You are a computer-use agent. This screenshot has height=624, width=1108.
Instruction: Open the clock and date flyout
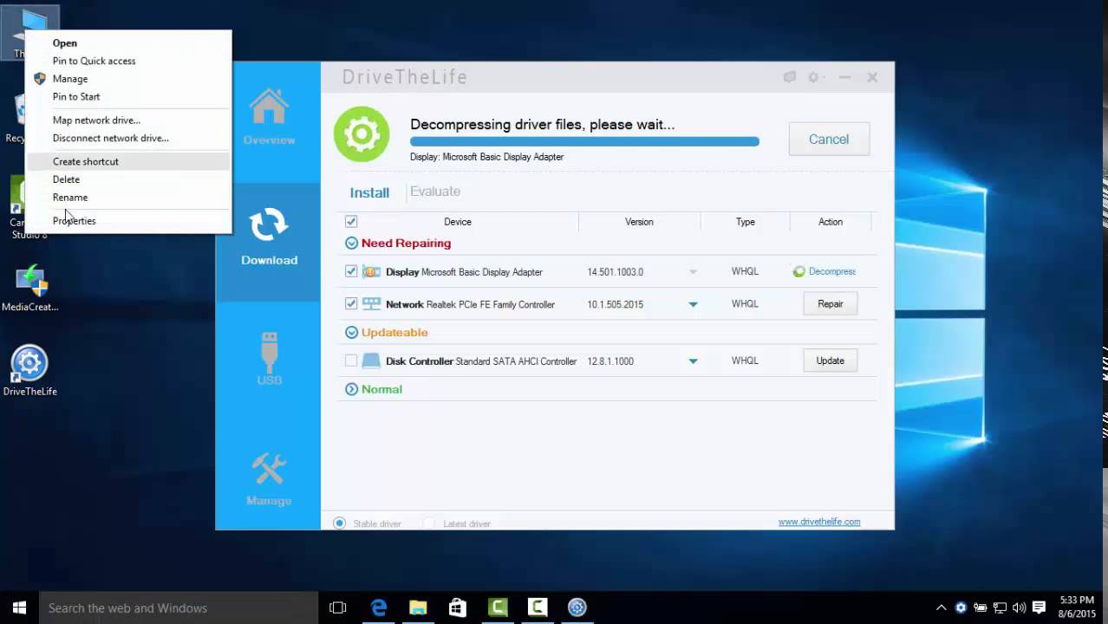(1077, 608)
